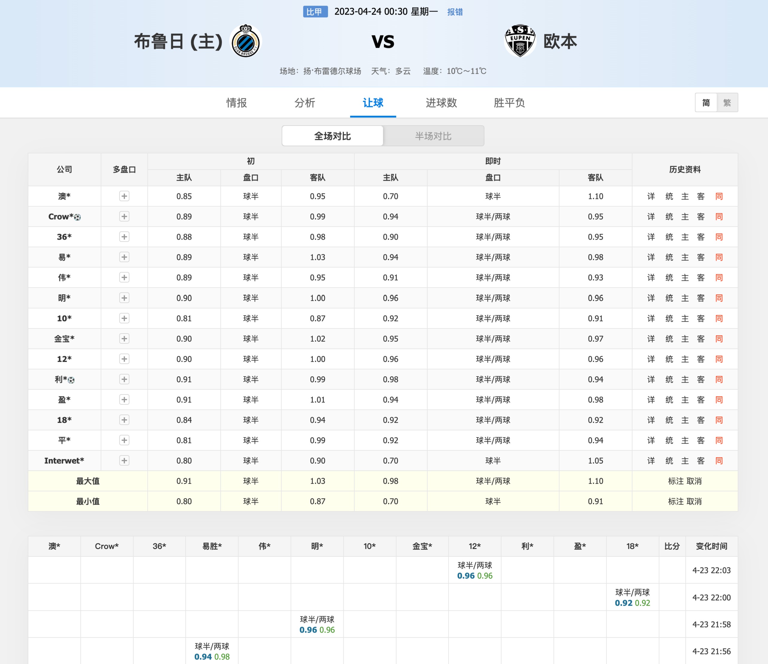Switch to simplified Chinese 简
This screenshot has width=768, height=664.
[x=706, y=102]
